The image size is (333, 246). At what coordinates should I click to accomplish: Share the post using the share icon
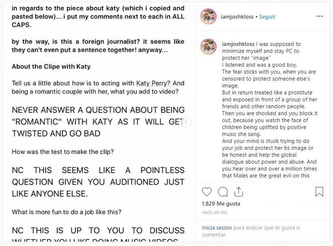(238, 191)
